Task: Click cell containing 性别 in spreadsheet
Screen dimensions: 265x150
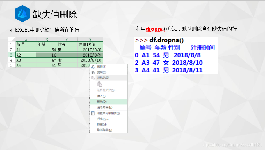Action: pyautogui.click(x=67, y=44)
